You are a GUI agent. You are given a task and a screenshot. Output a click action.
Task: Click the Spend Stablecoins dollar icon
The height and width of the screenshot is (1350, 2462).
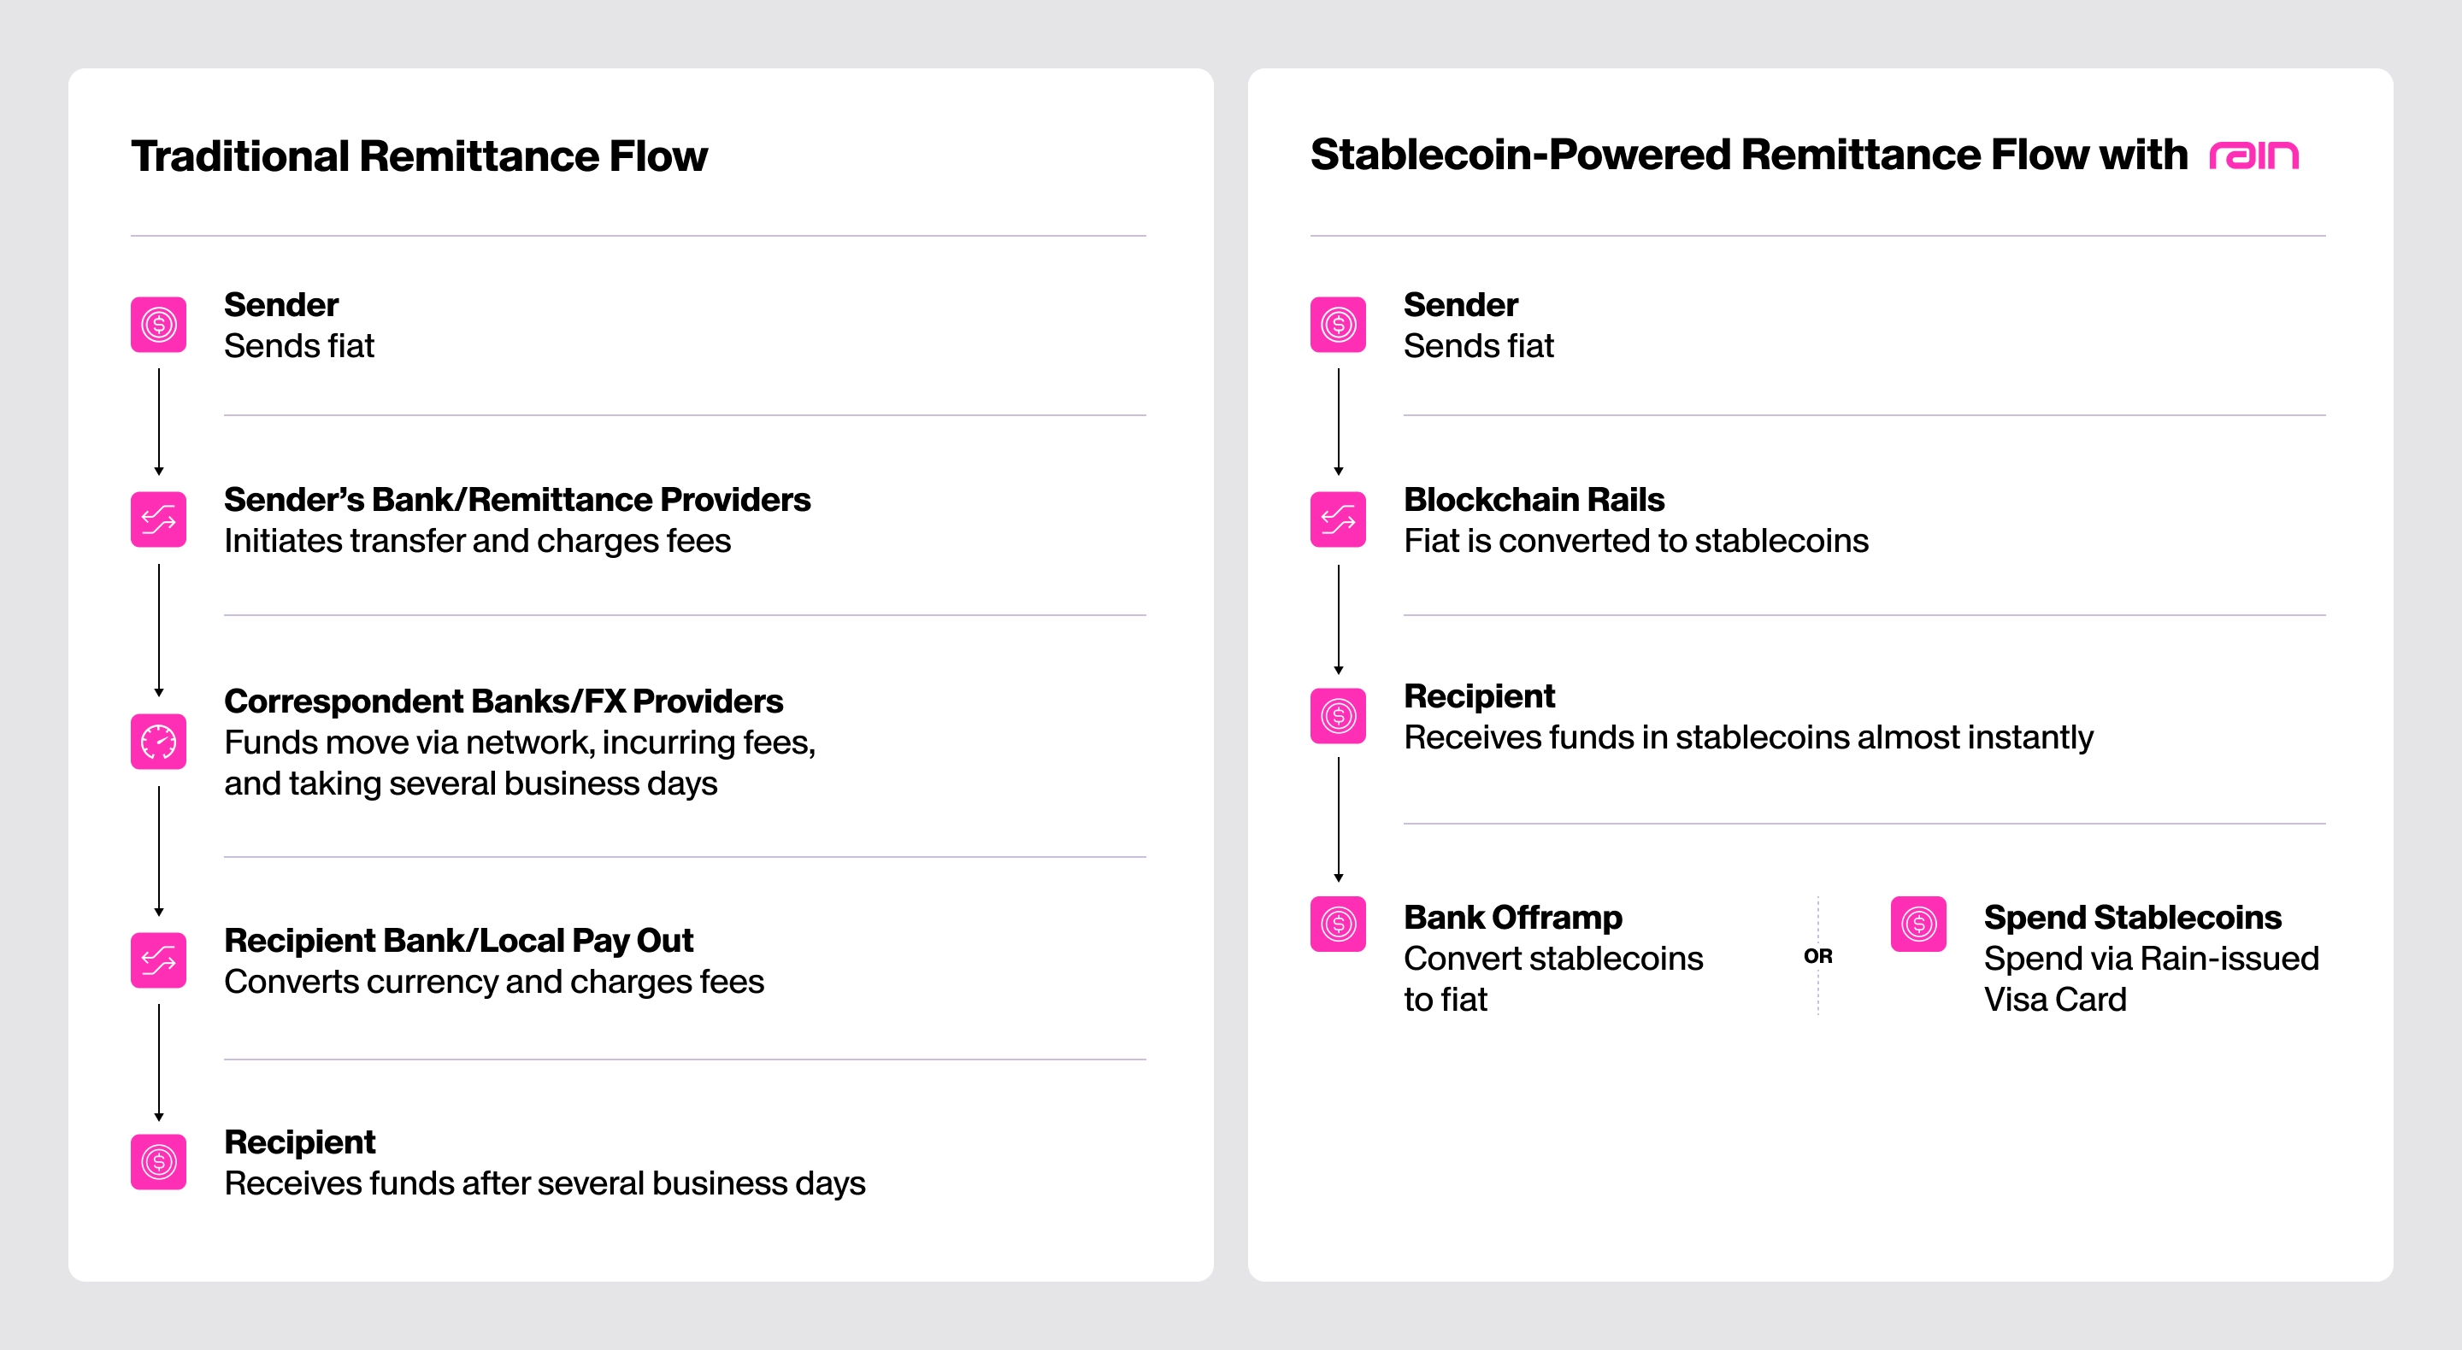[x=1918, y=924]
